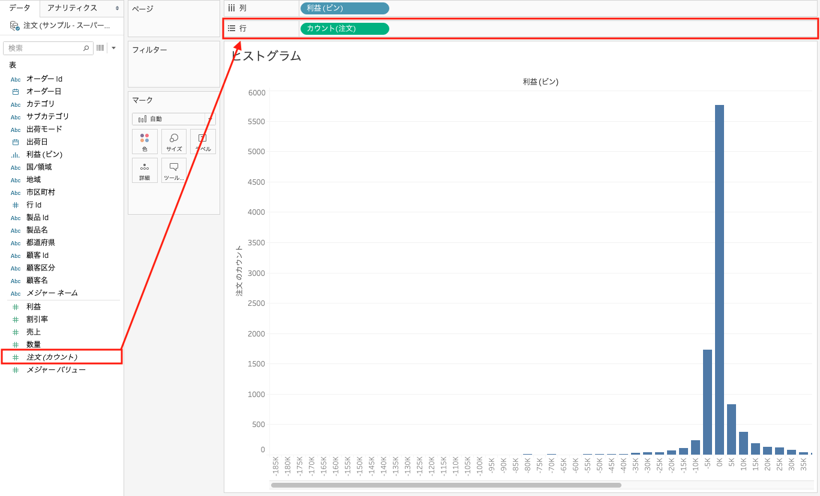Image resolution: width=820 pixels, height=496 pixels.
Task: Click the 6000 value on the y-axis
Action: (257, 92)
